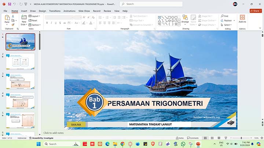Open the Clipboard dialog launcher
Screen dimensions: 264x148
pos(18,29)
